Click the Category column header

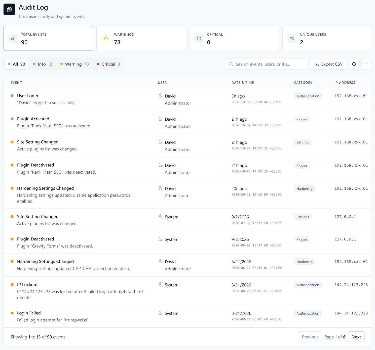303,83
